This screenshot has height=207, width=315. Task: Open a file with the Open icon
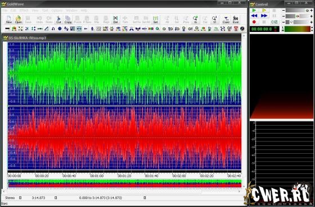pos(18,20)
